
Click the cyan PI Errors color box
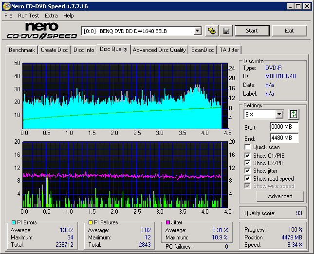14,222
